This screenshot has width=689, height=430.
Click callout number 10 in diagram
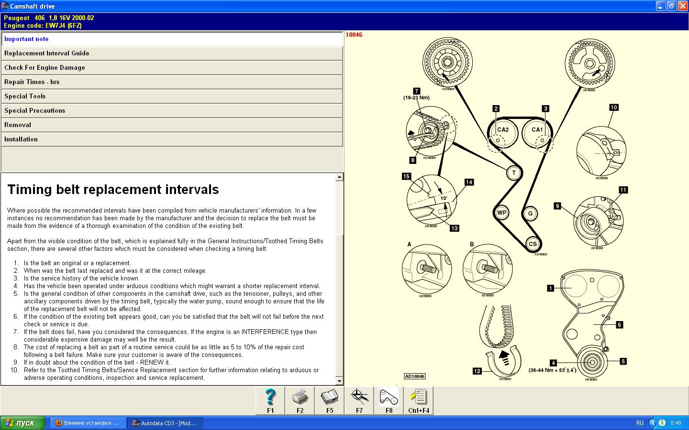[614, 107]
